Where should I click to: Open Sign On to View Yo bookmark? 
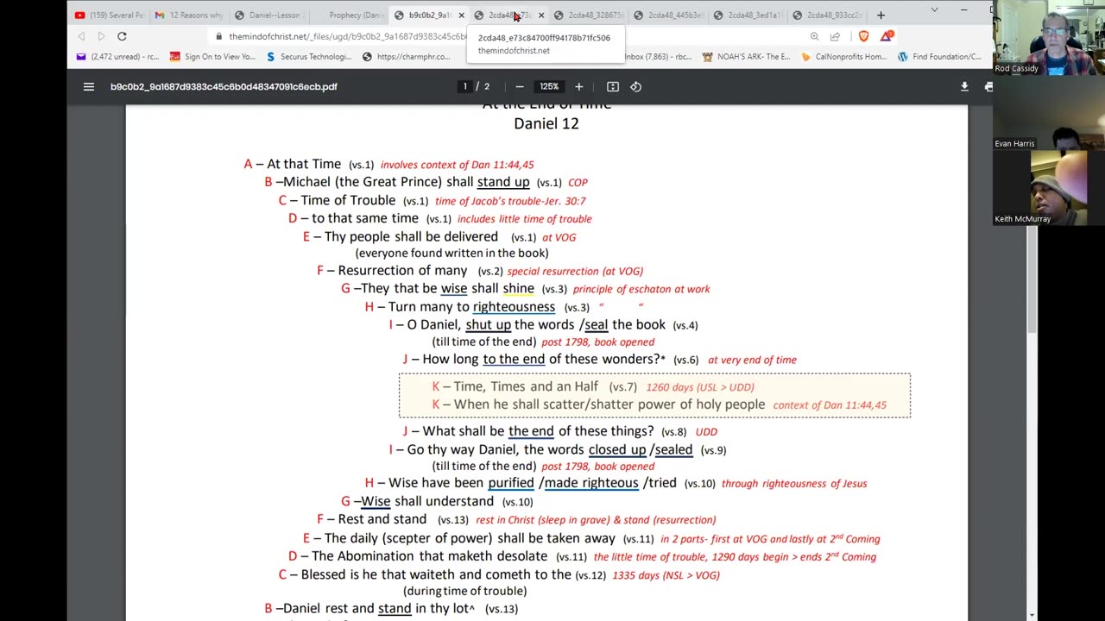coord(212,57)
